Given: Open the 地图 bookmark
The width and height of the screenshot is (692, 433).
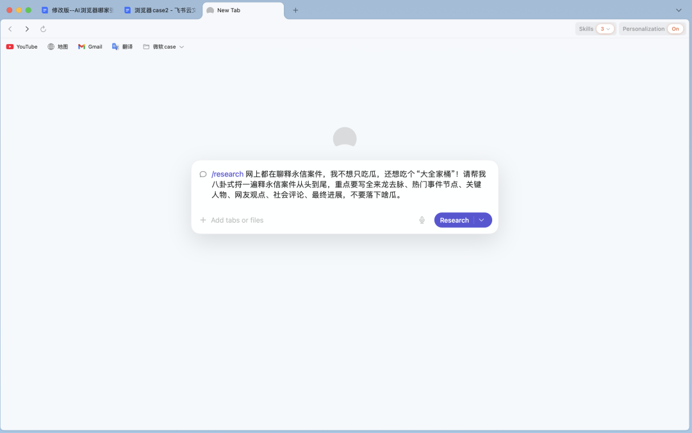Looking at the screenshot, I should tap(58, 46).
